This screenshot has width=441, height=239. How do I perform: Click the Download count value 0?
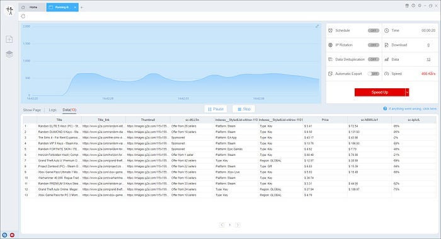428,45
